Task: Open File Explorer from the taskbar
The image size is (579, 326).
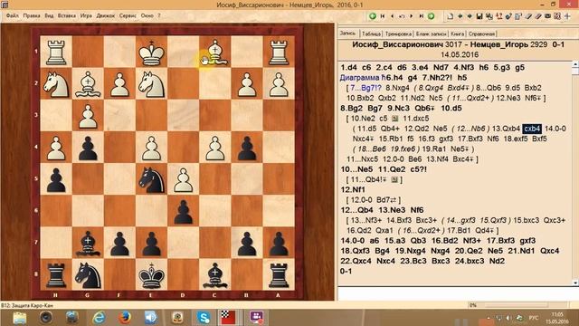Action: click(x=19, y=318)
